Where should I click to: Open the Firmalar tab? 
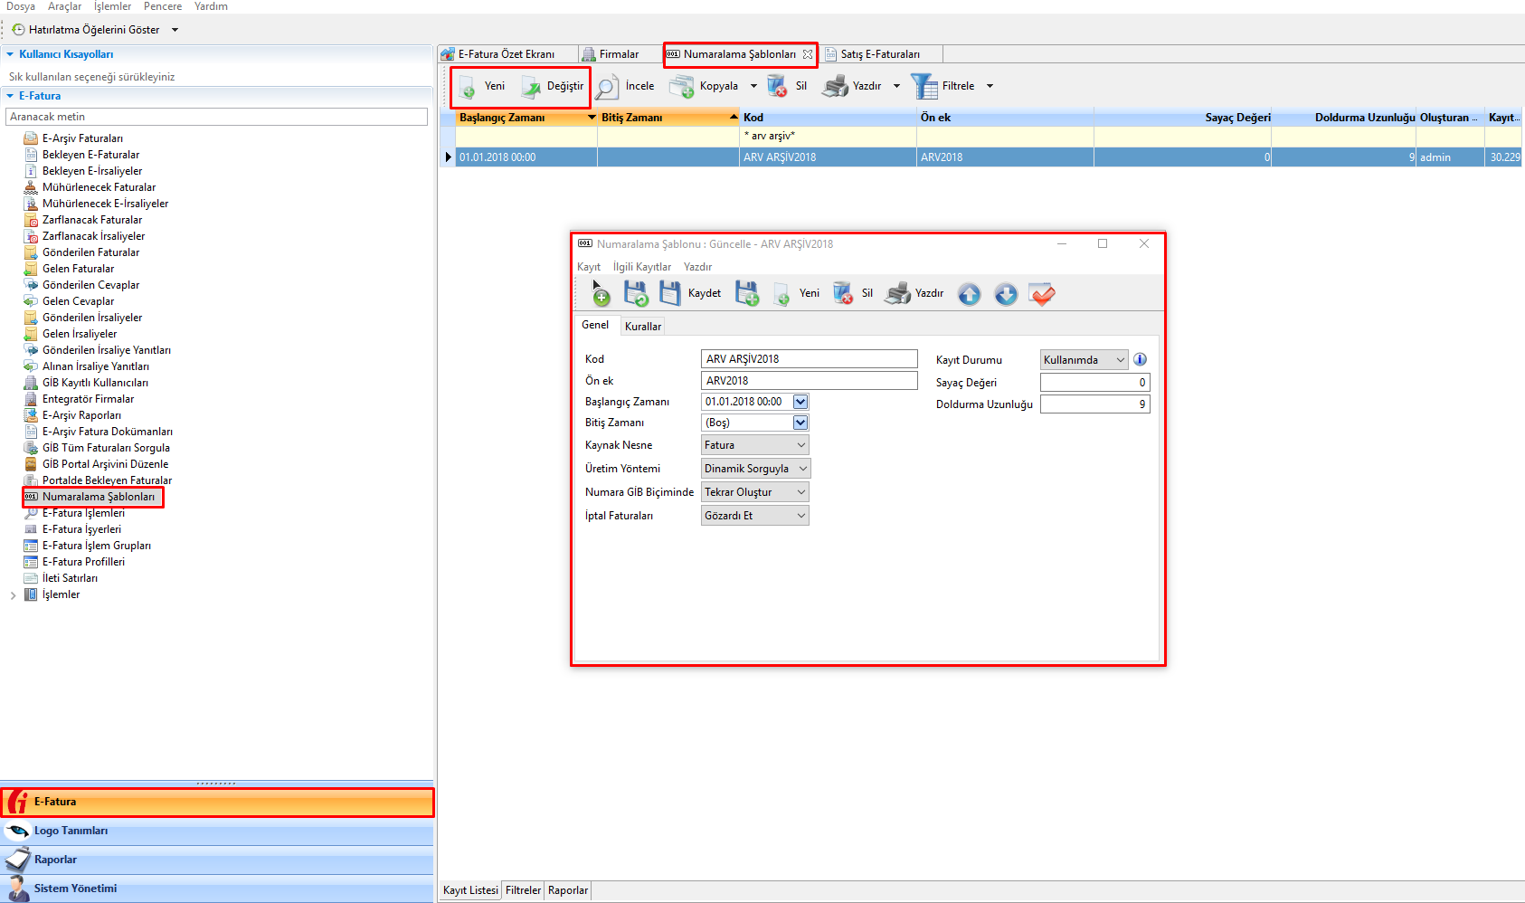(x=618, y=54)
